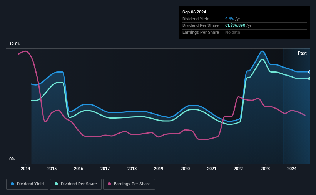Screen dimensions: 316x195
Task: Click the Past region label
Action: tap(302, 53)
